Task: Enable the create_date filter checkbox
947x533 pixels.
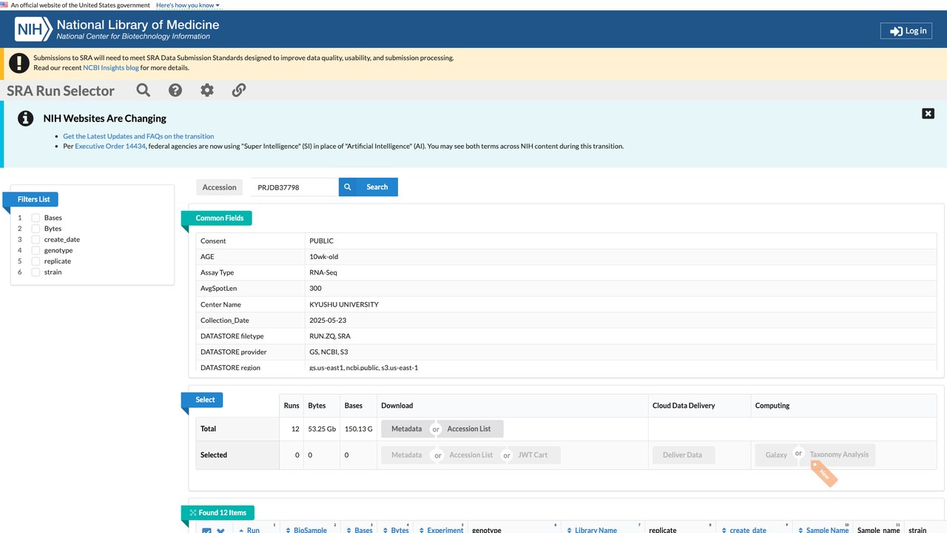Action: (36, 239)
